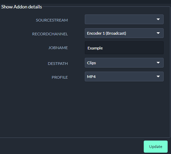Focus the JOBNAME text field
171x154 pixels.
124,48
